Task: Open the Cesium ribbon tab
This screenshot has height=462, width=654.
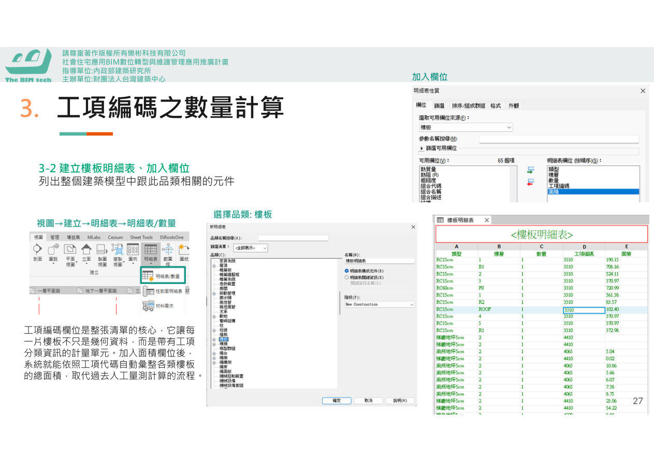Action: pos(115,237)
